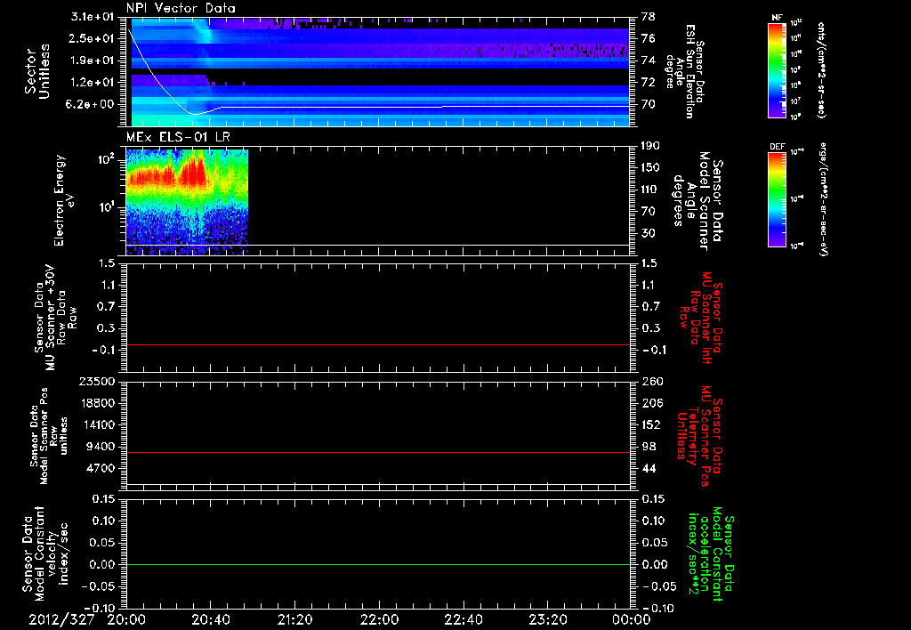The width and height of the screenshot is (911, 630).
Task: Click the 9400 scanner position tick
Action: tap(101, 447)
